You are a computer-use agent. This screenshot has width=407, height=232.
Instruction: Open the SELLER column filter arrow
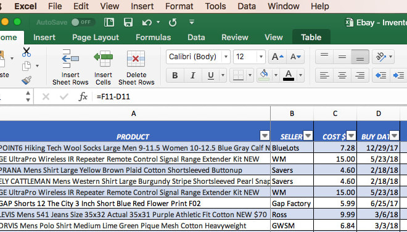308,136
